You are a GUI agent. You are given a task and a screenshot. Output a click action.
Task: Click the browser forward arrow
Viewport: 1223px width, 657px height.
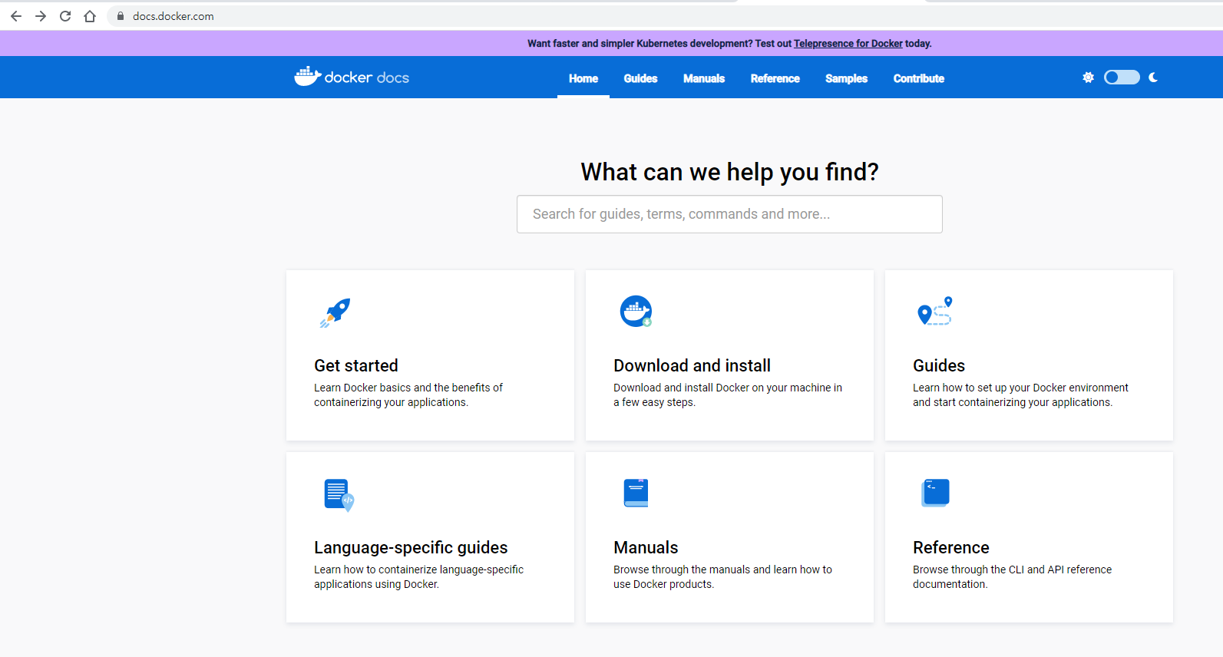point(41,16)
